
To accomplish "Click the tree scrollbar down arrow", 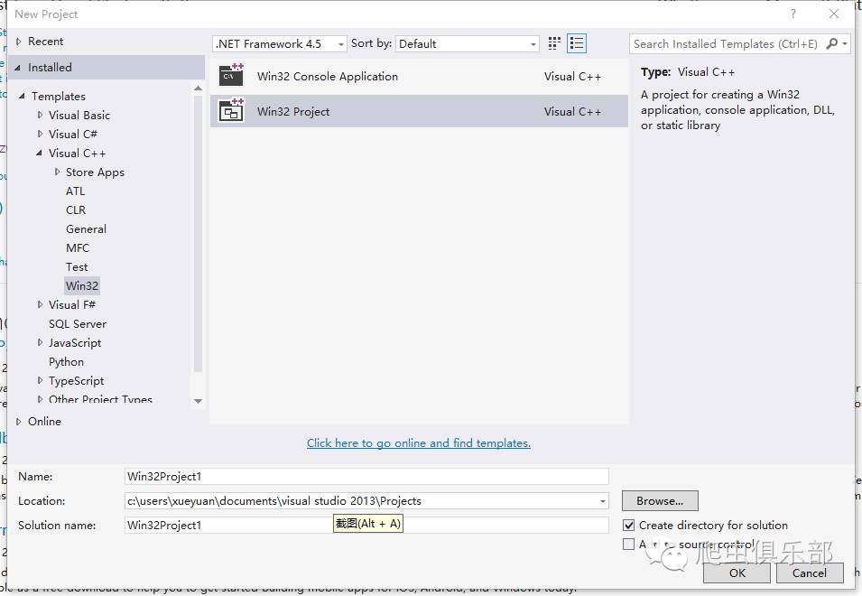I will click(198, 401).
